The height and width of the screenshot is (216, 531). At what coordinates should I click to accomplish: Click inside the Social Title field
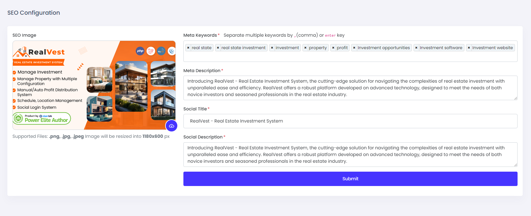click(350, 121)
